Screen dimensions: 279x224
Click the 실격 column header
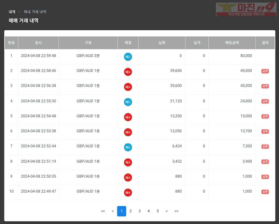[x=197, y=43]
